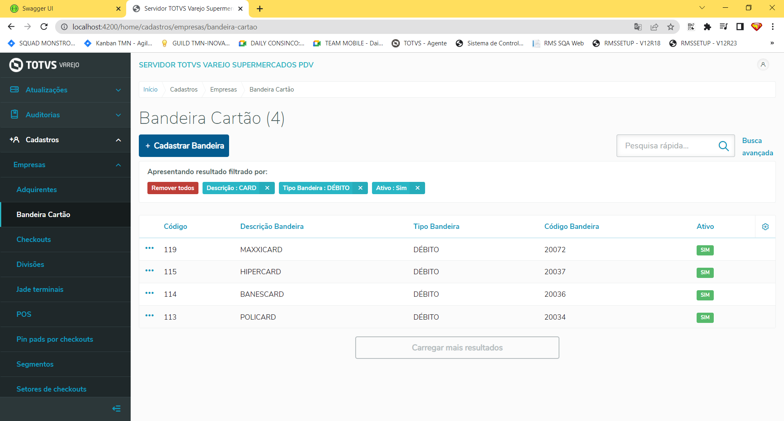Screen dimensions: 784x421
Task: Open the user profile avatar icon
Action: click(763, 65)
